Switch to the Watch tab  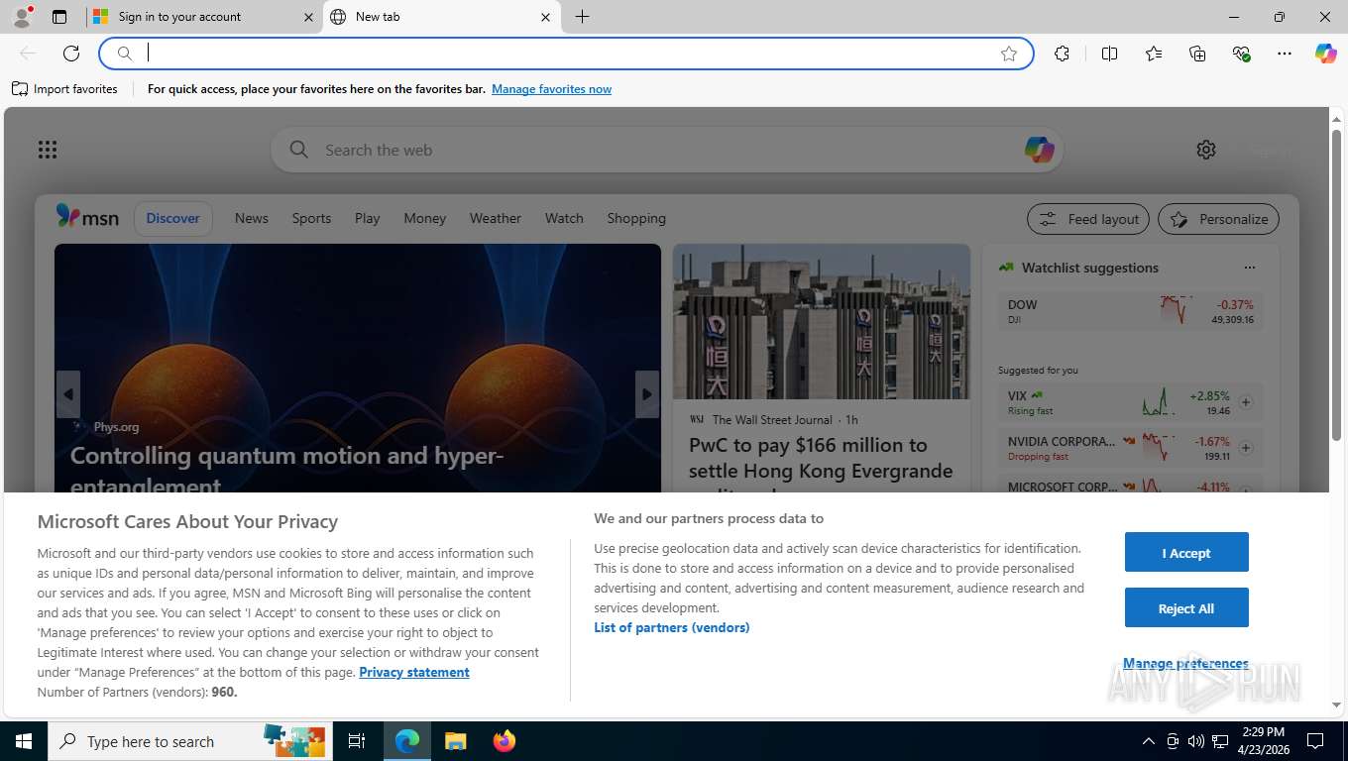click(564, 218)
